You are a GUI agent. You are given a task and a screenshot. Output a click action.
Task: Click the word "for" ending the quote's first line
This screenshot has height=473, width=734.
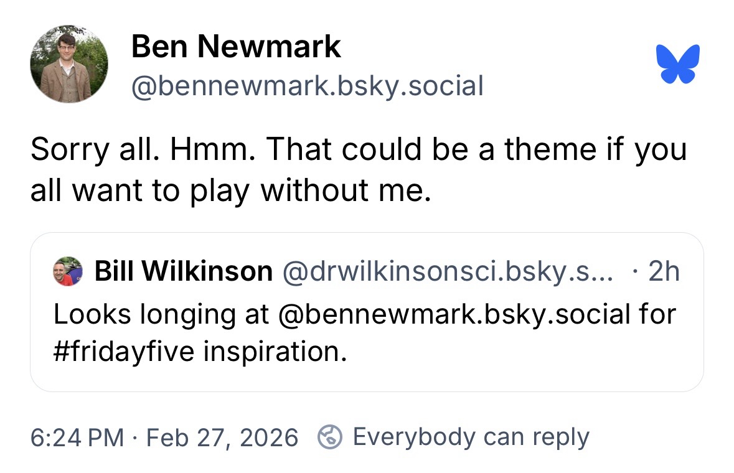tap(657, 313)
